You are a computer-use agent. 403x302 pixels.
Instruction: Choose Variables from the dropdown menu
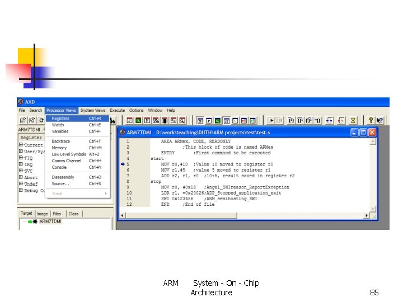77,131
